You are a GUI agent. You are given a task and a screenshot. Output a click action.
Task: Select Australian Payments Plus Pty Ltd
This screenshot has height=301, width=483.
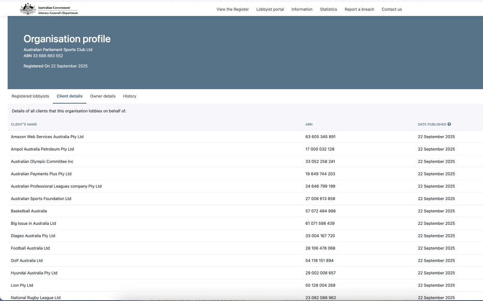pos(41,174)
